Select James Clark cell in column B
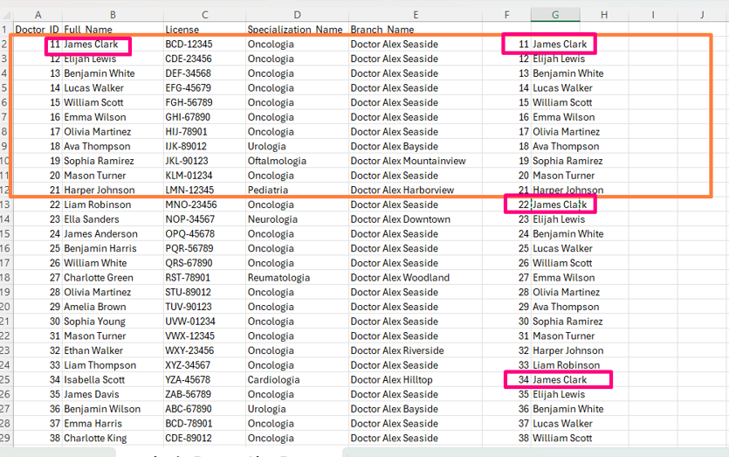This screenshot has height=457, width=729. coord(91,45)
